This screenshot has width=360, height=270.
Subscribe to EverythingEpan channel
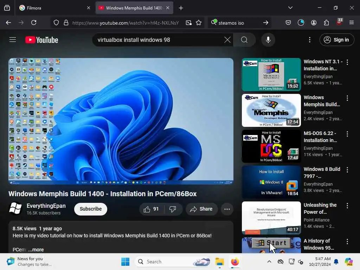coord(91,209)
